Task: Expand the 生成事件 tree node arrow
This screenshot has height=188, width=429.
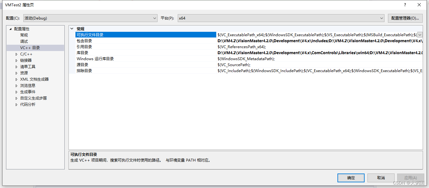Action: (16, 92)
